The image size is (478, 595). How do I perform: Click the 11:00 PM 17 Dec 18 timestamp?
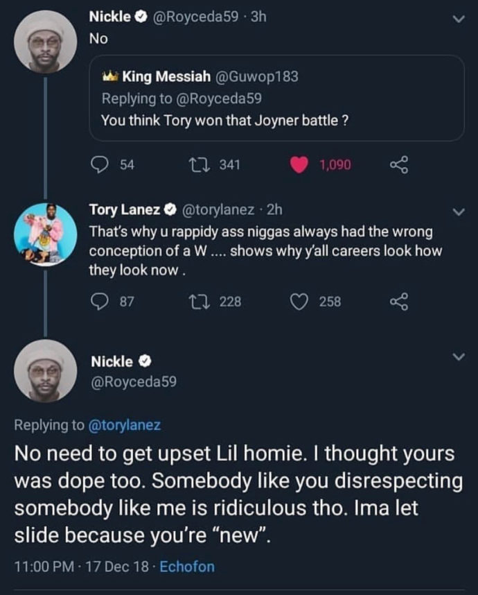82,567
